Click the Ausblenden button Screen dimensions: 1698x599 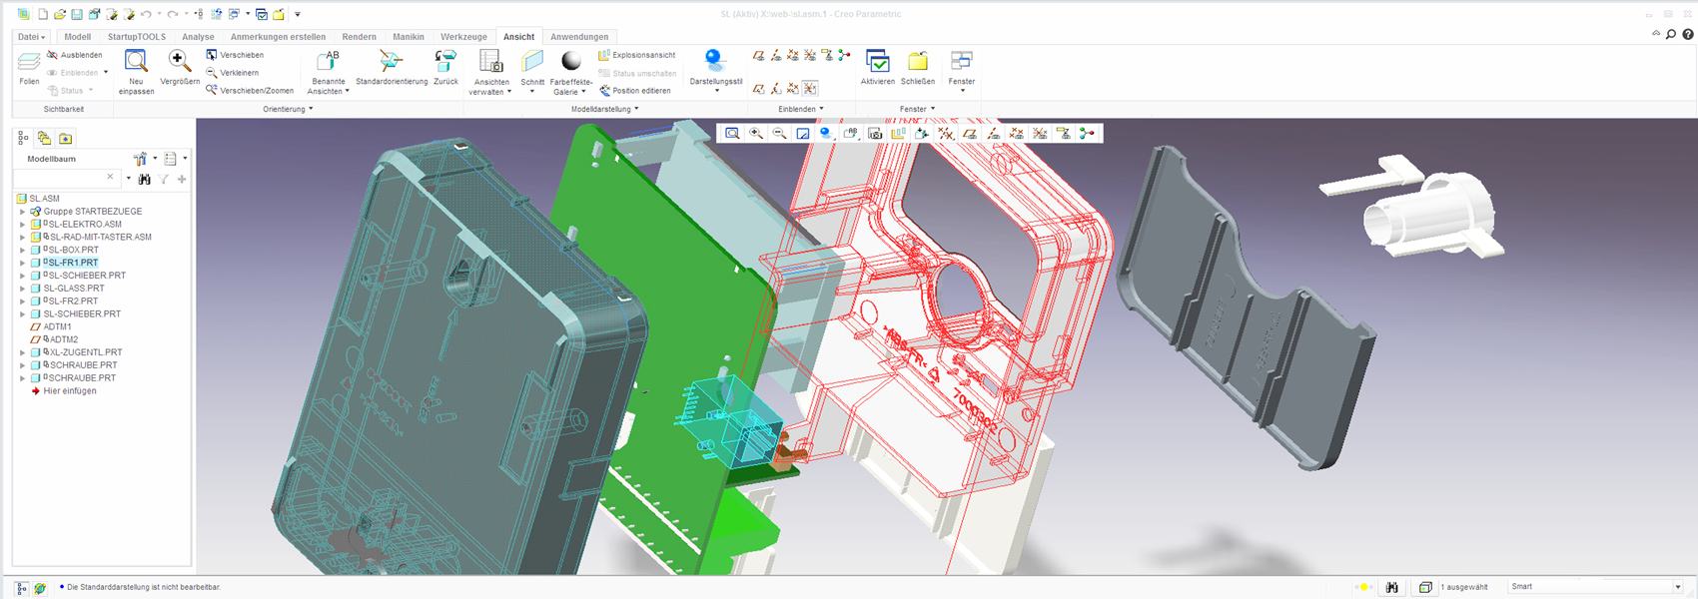[x=75, y=55]
